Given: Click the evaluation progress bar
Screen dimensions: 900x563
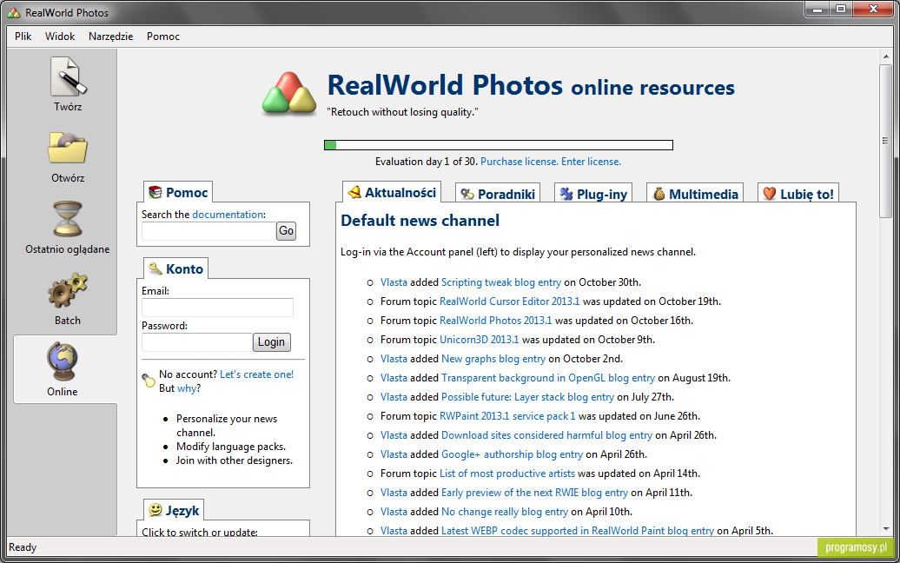Looking at the screenshot, I should tap(499, 145).
